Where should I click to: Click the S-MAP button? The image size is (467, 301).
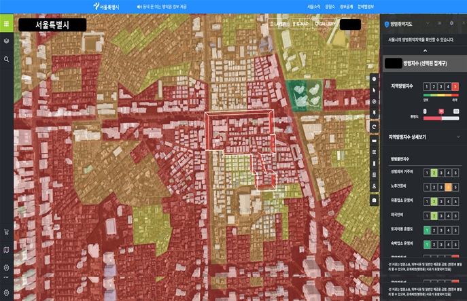(x=300, y=24)
